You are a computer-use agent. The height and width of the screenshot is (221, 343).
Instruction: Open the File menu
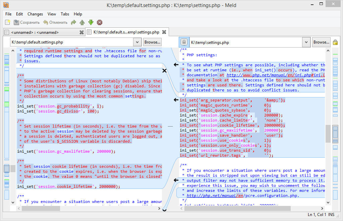click(8, 14)
